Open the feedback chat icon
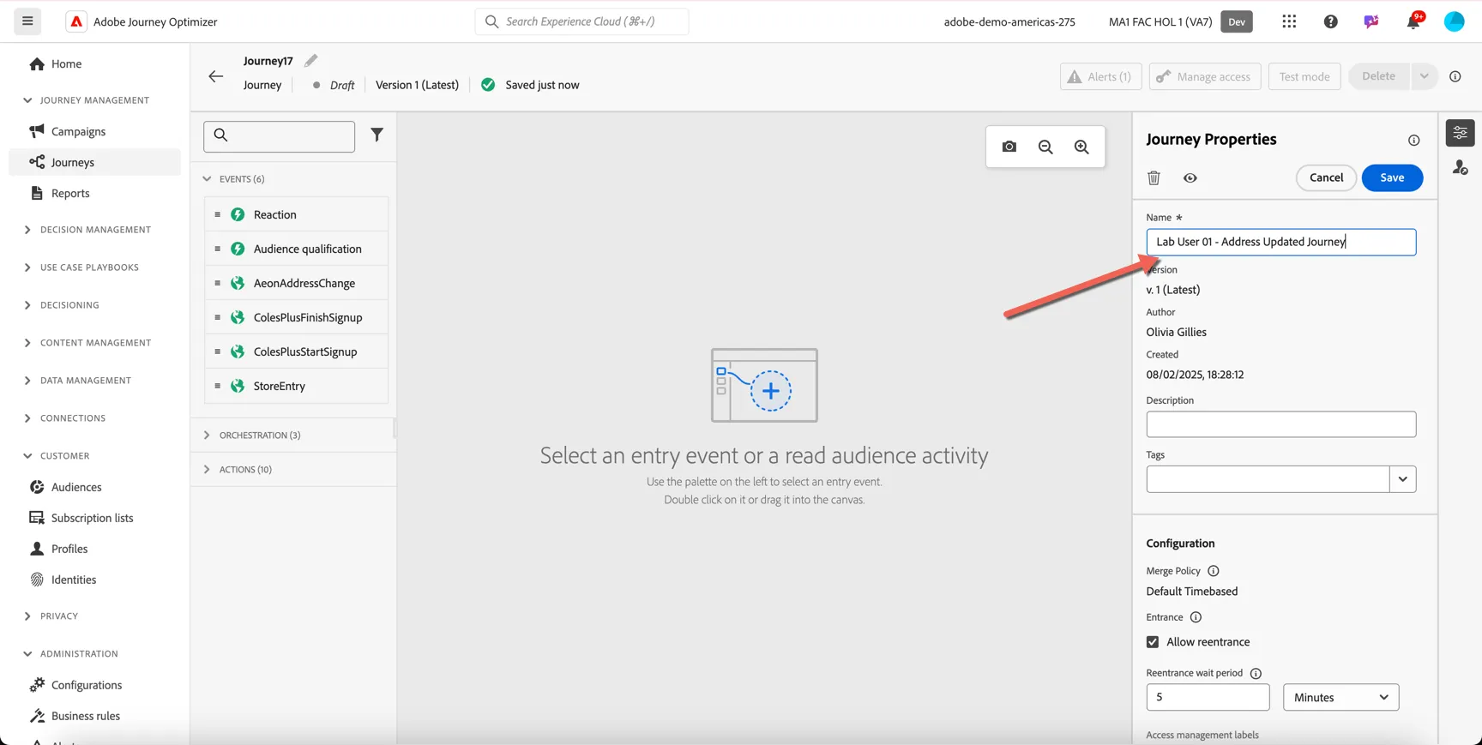Screen dimensions: 1482x745 (1371, 21)
